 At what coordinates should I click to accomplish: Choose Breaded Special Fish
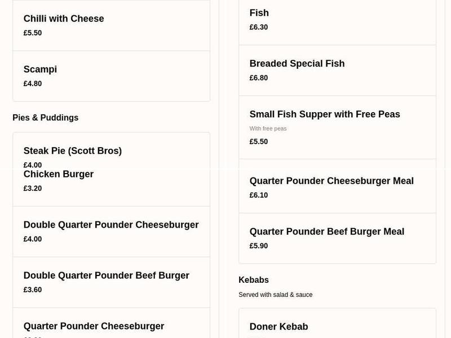(x=297, y=64)
